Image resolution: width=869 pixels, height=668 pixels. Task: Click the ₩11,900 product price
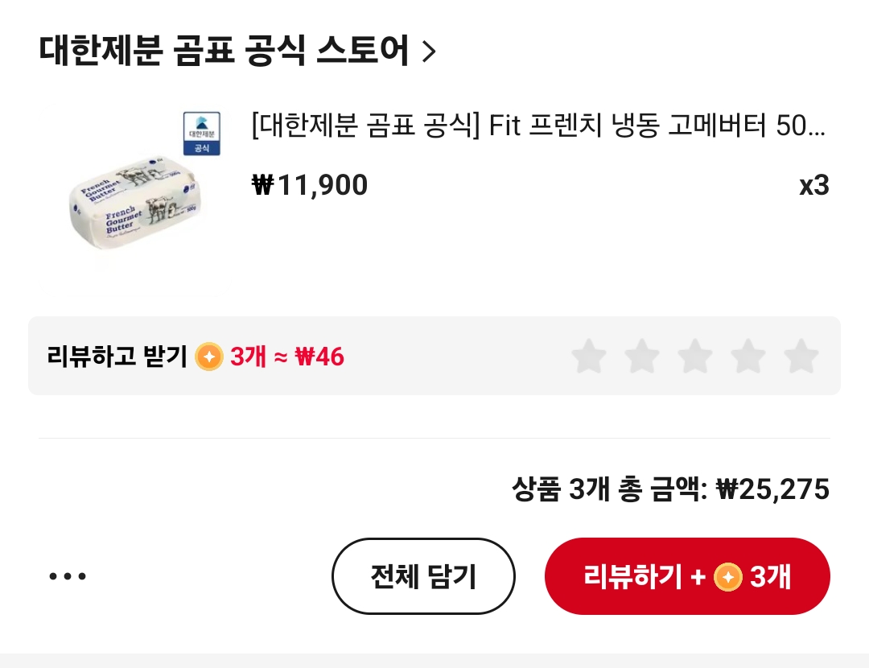pyautogui.click(x=310, y=186)
